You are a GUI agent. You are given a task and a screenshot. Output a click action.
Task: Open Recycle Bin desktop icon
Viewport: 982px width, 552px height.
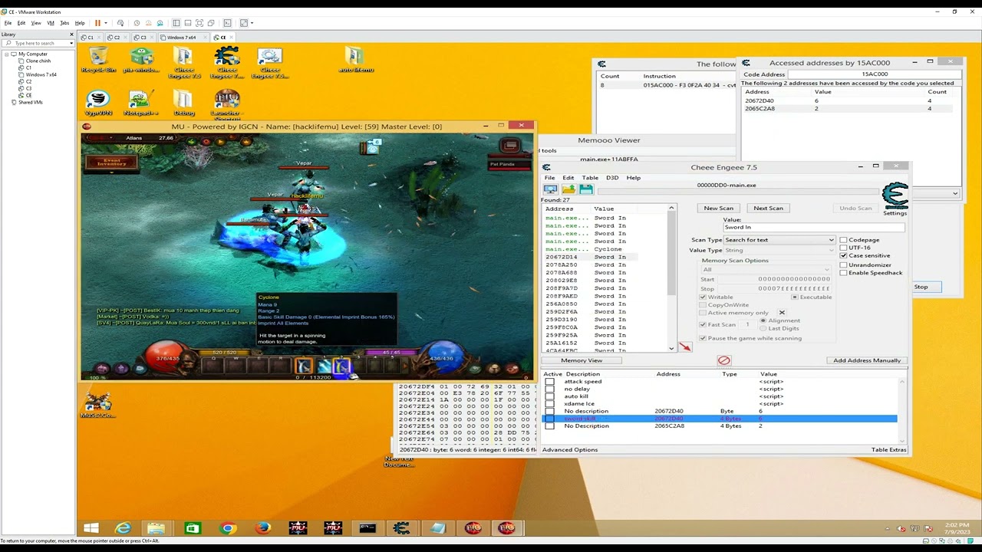[98, 60]
